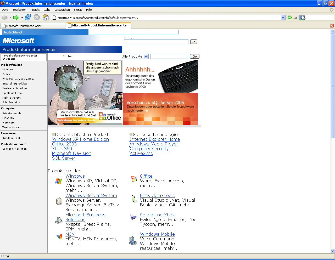This screenshot has width=335, height=260.
Task: Click the Stop loading icon
Action: 37,18
